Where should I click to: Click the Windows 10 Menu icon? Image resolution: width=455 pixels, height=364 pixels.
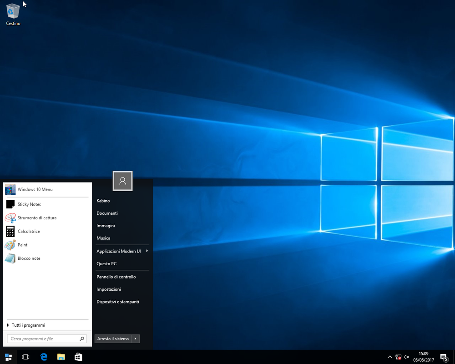(10, 189)
